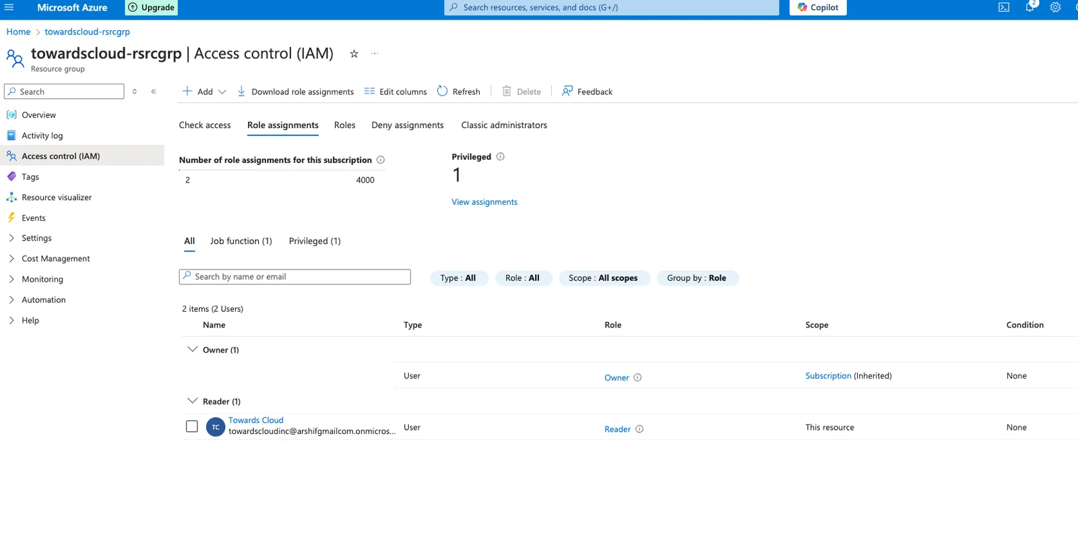
Task: Switch to the Check access tab
Action: pos(205,125)
